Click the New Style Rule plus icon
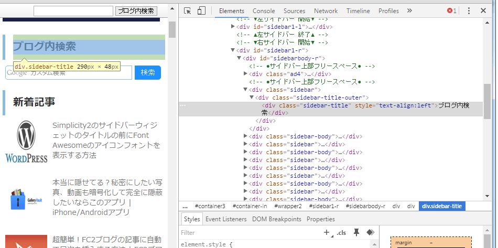Viewport: 498px width, 248px height. pyautogui.click(x=327, y=232)
